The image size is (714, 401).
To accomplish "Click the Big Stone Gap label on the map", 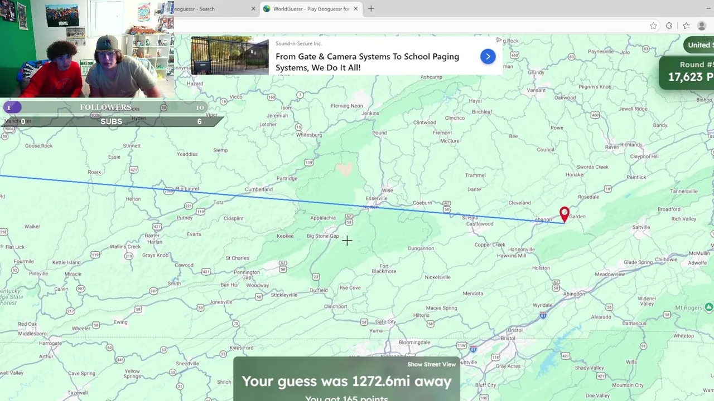I will 322,236.
